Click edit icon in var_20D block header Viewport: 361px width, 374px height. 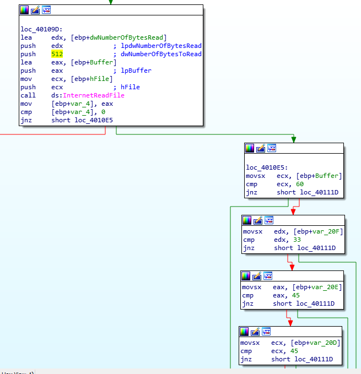click(x=255, y=332)
